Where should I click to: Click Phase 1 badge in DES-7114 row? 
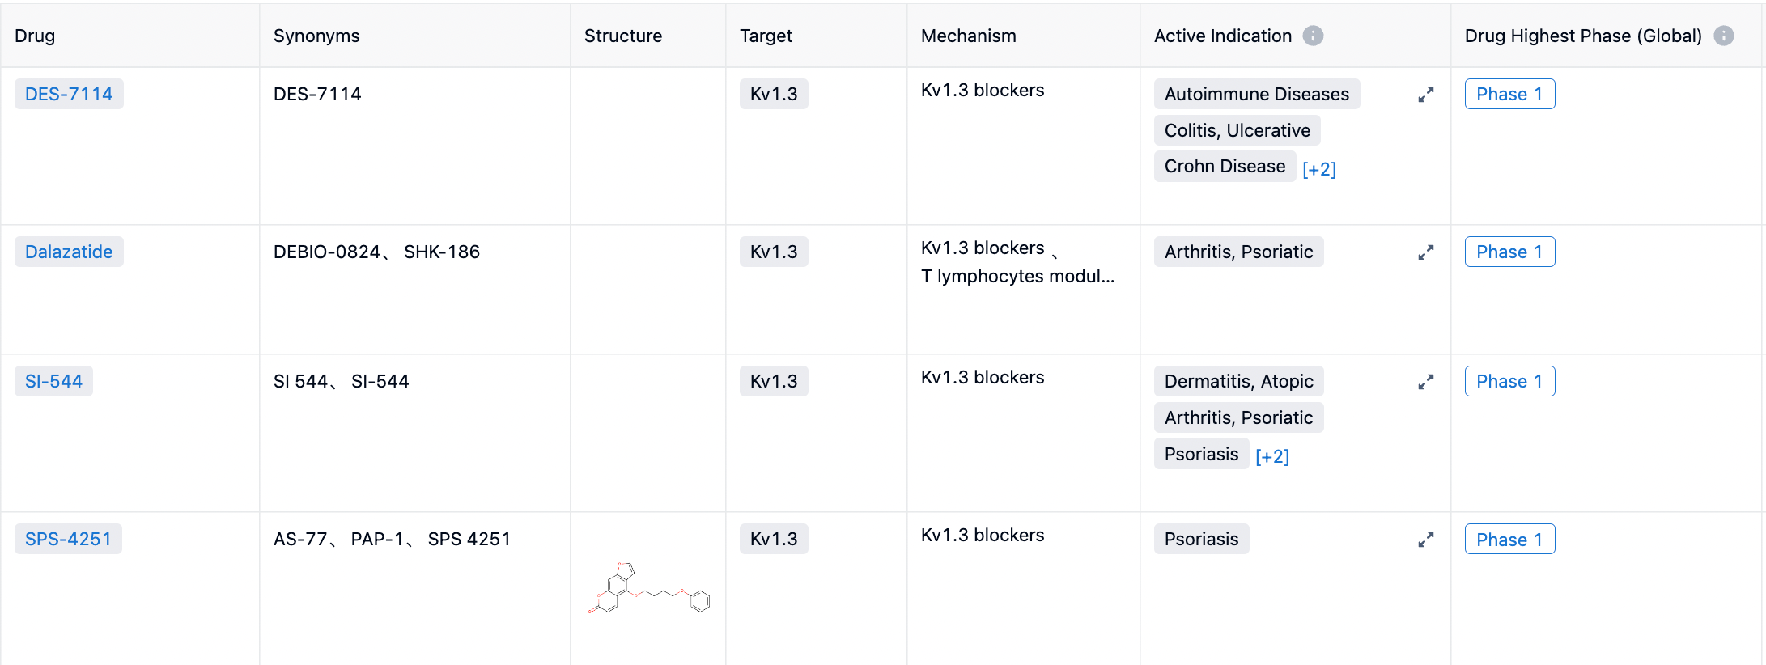point(1509,94)
